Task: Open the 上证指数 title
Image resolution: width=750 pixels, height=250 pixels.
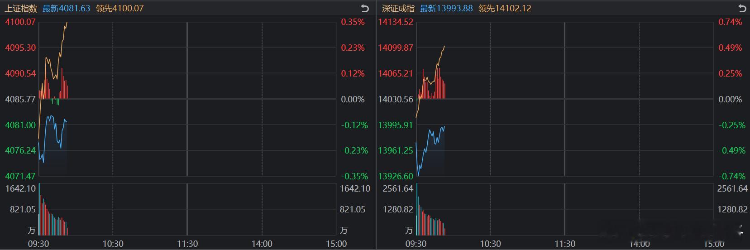Action: 21,8
